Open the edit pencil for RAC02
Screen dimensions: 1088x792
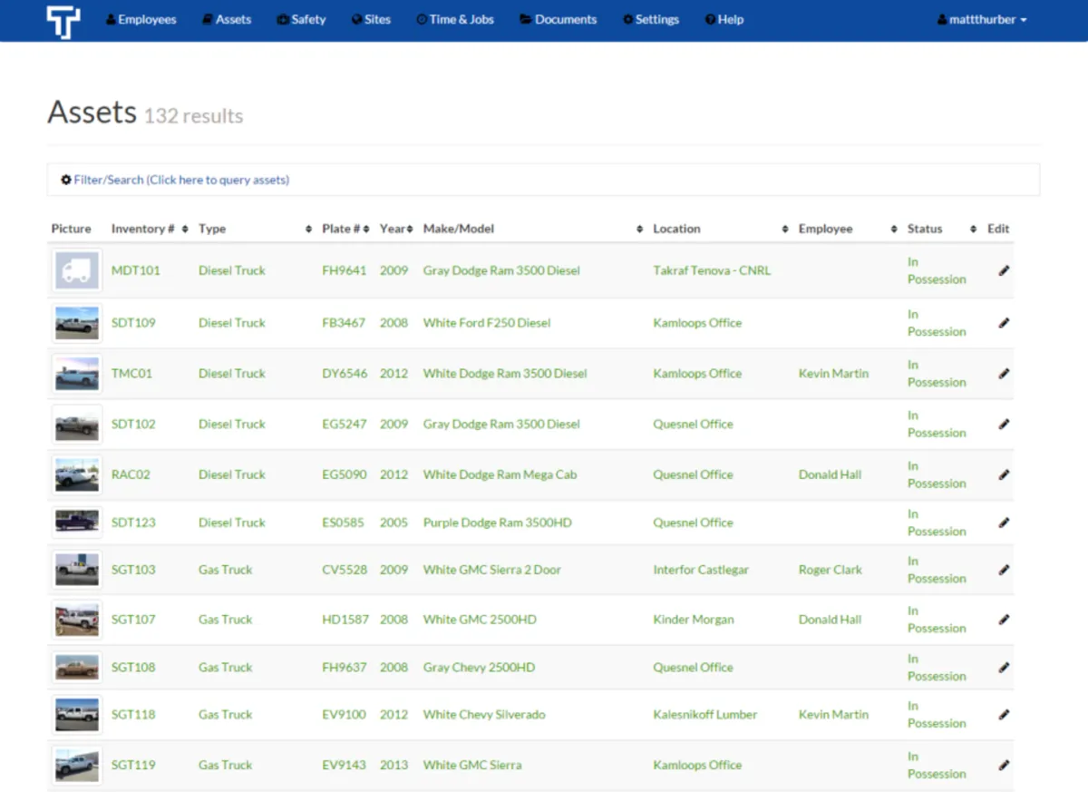point(1004,474)
